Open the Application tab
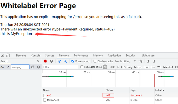 [x=114, y=56]
